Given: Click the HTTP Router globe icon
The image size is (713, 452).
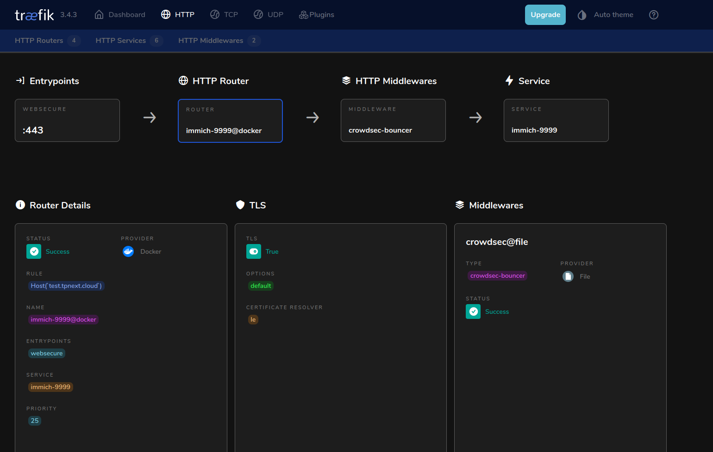Looking at the screenshot, I should pos(183,80).
